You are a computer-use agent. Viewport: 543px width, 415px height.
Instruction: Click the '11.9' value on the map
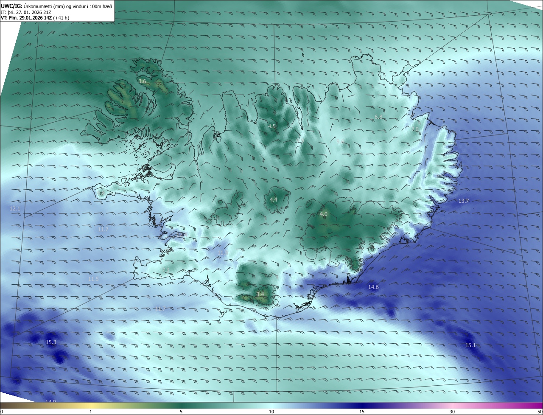click(x=223, y=253)
